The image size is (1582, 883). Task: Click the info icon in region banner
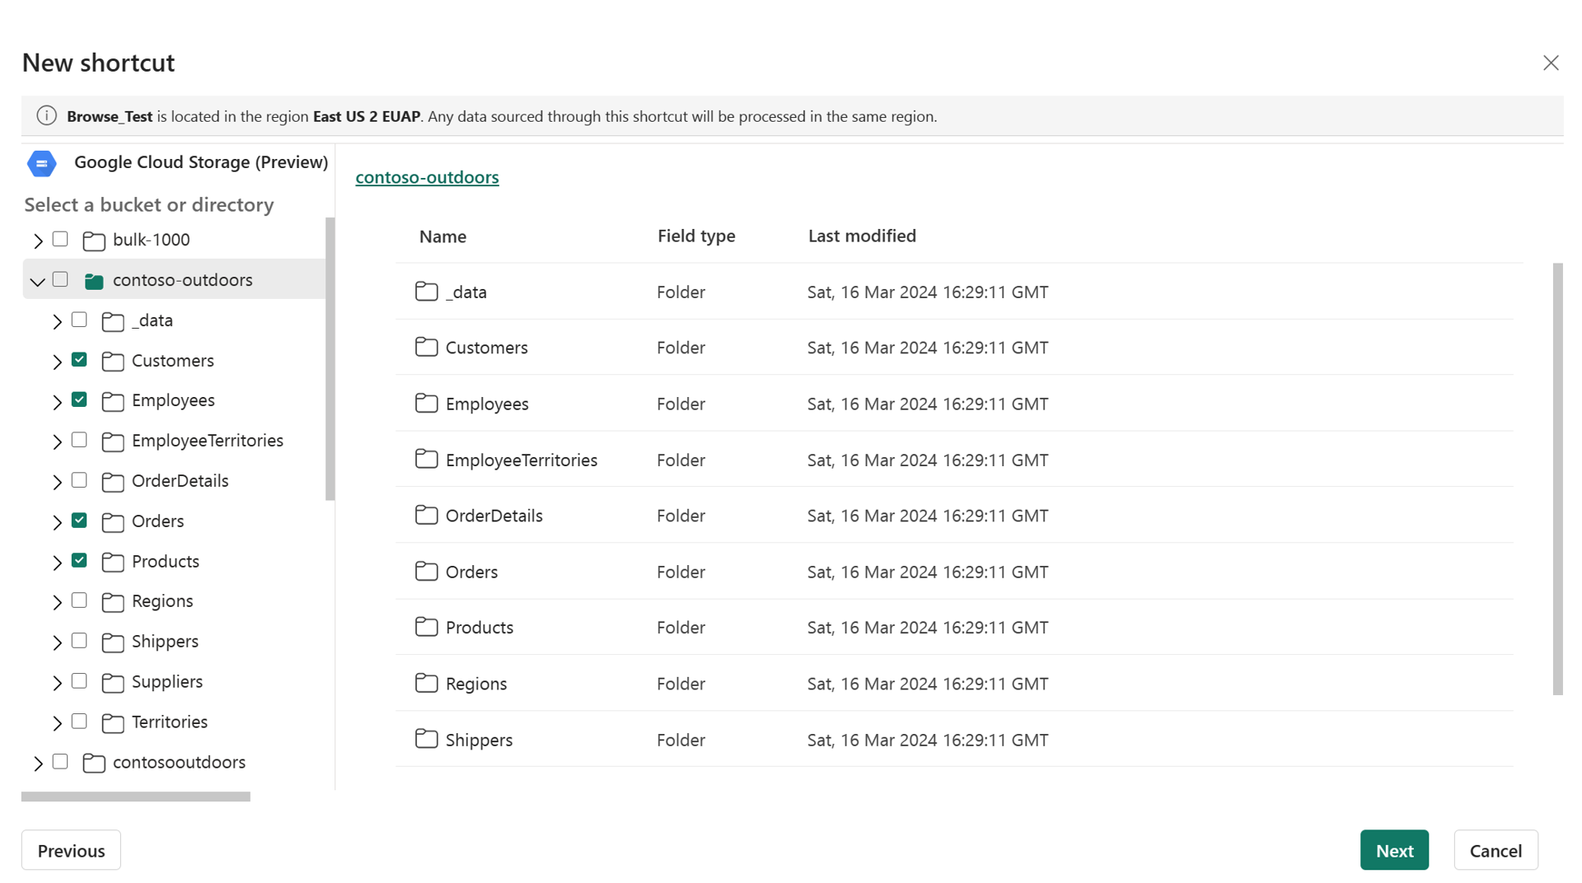coord(46,116)
